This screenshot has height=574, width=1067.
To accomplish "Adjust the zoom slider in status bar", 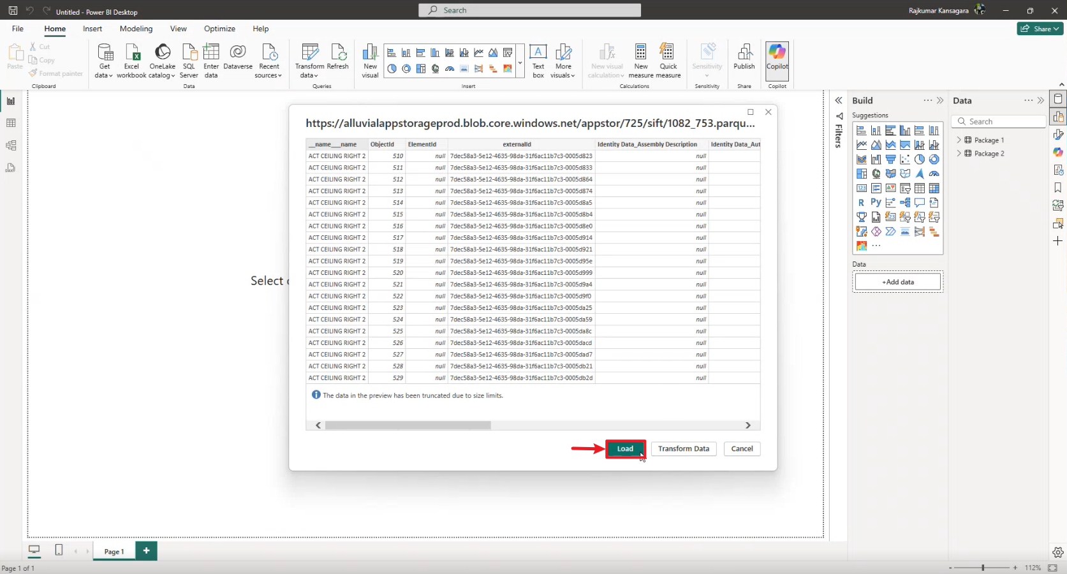I will click(983, 568).
